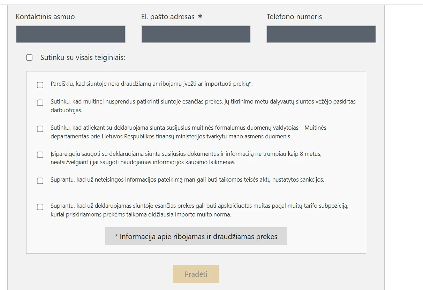Check the box for 'Pareiškiu, kad siuntoje nėra draudžiamų'

coord(40,85)
